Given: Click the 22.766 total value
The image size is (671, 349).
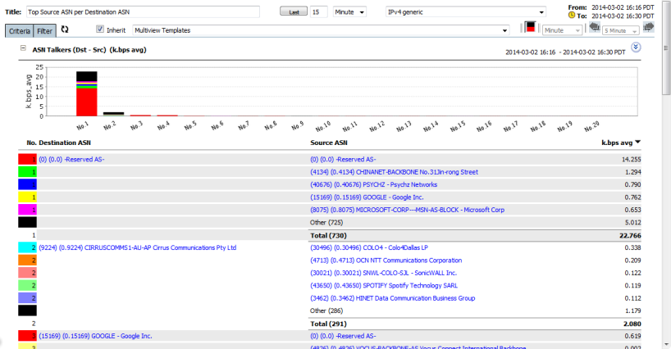Looking at the screenshot, I should [x=630, y=235].
